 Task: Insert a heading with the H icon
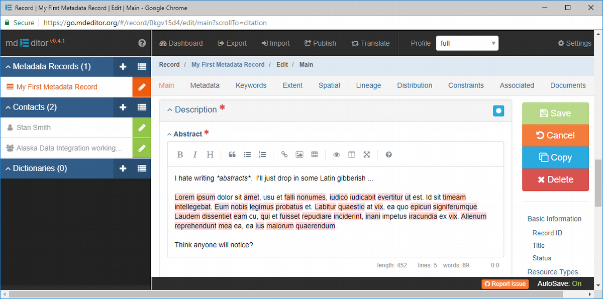tap(210, 155)
